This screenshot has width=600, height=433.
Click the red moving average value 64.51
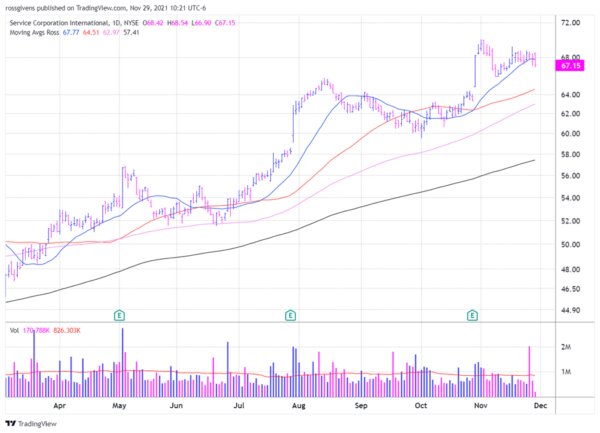click(92, 32)
